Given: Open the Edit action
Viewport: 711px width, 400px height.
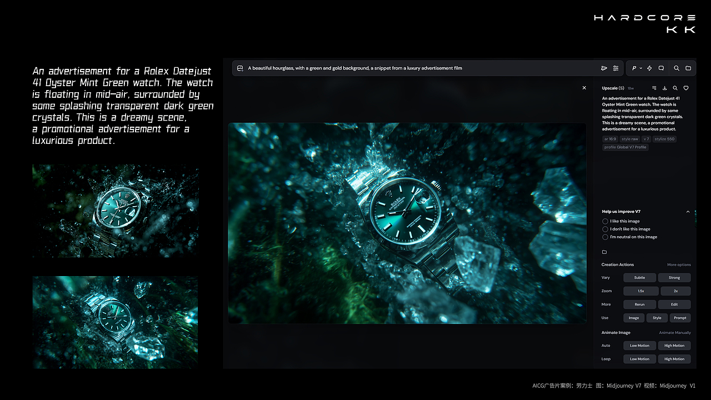Looking at the screenshot, I should (674, 304).
